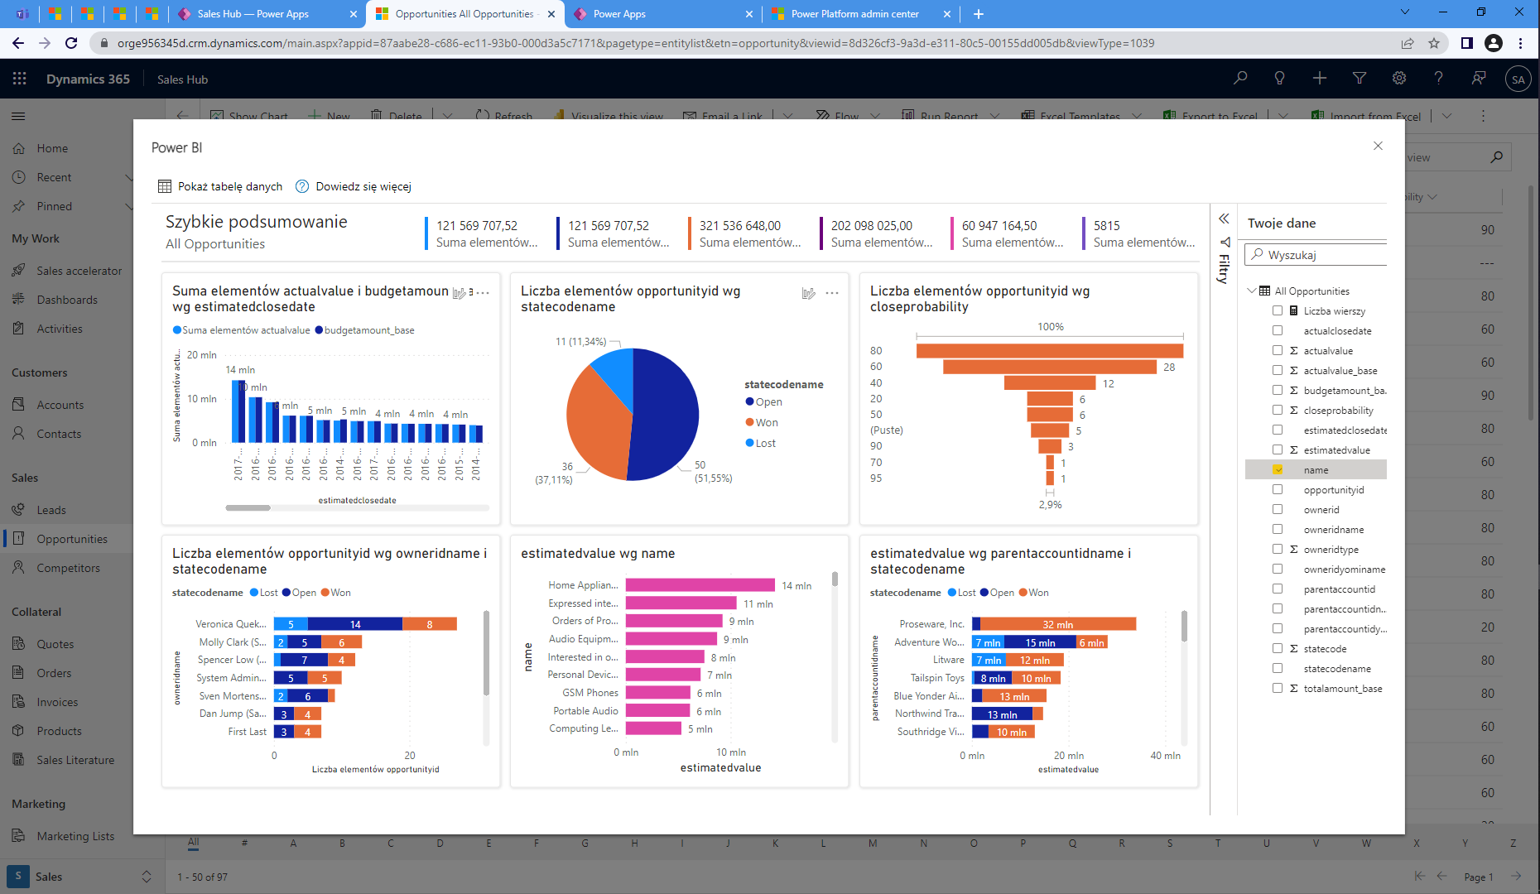The image size is (1540, 894).
Task: Click the lightbulb assistant icon in header
Action: [1280, 79]
